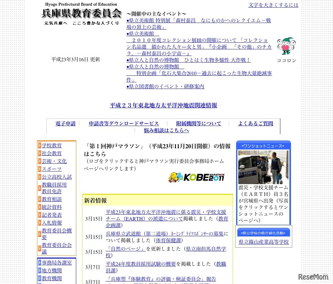Open the 申請書等ダウンロードサービス link
Image resolution: width=333 pixels, height=284 pixels.
tap(124, 123)
